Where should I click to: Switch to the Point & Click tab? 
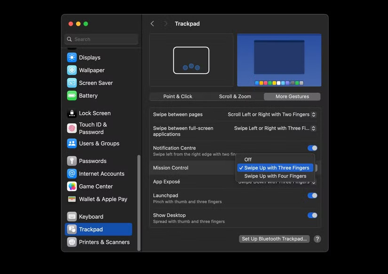178,96
